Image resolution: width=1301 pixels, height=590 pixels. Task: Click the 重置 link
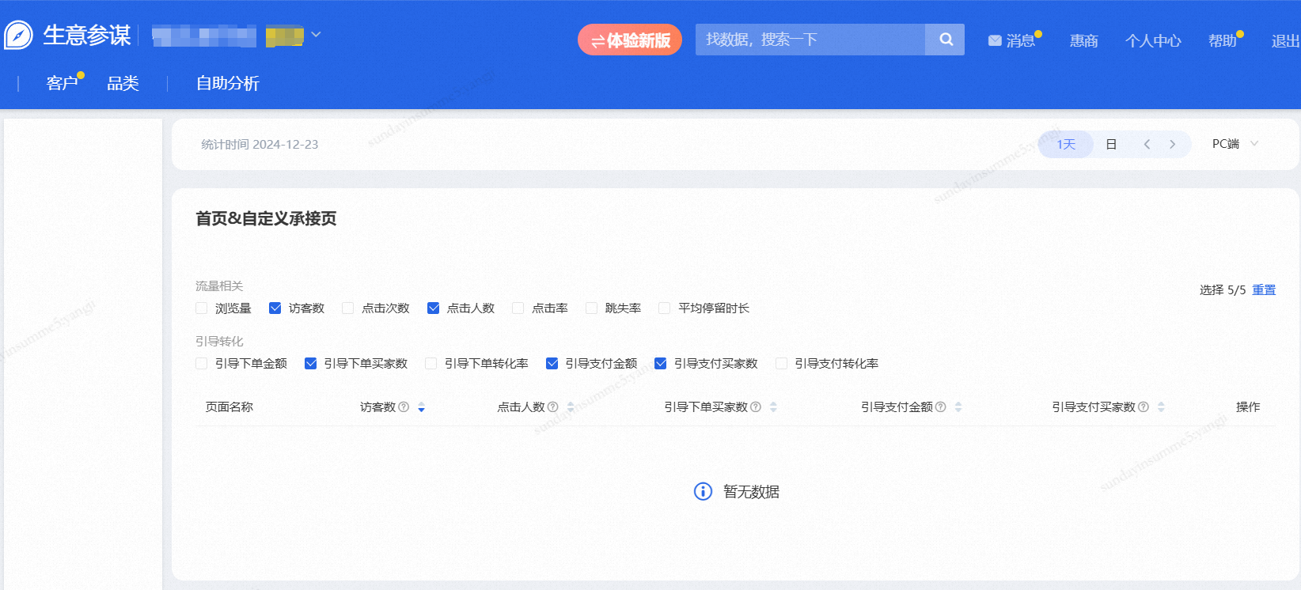point(1264,289)
